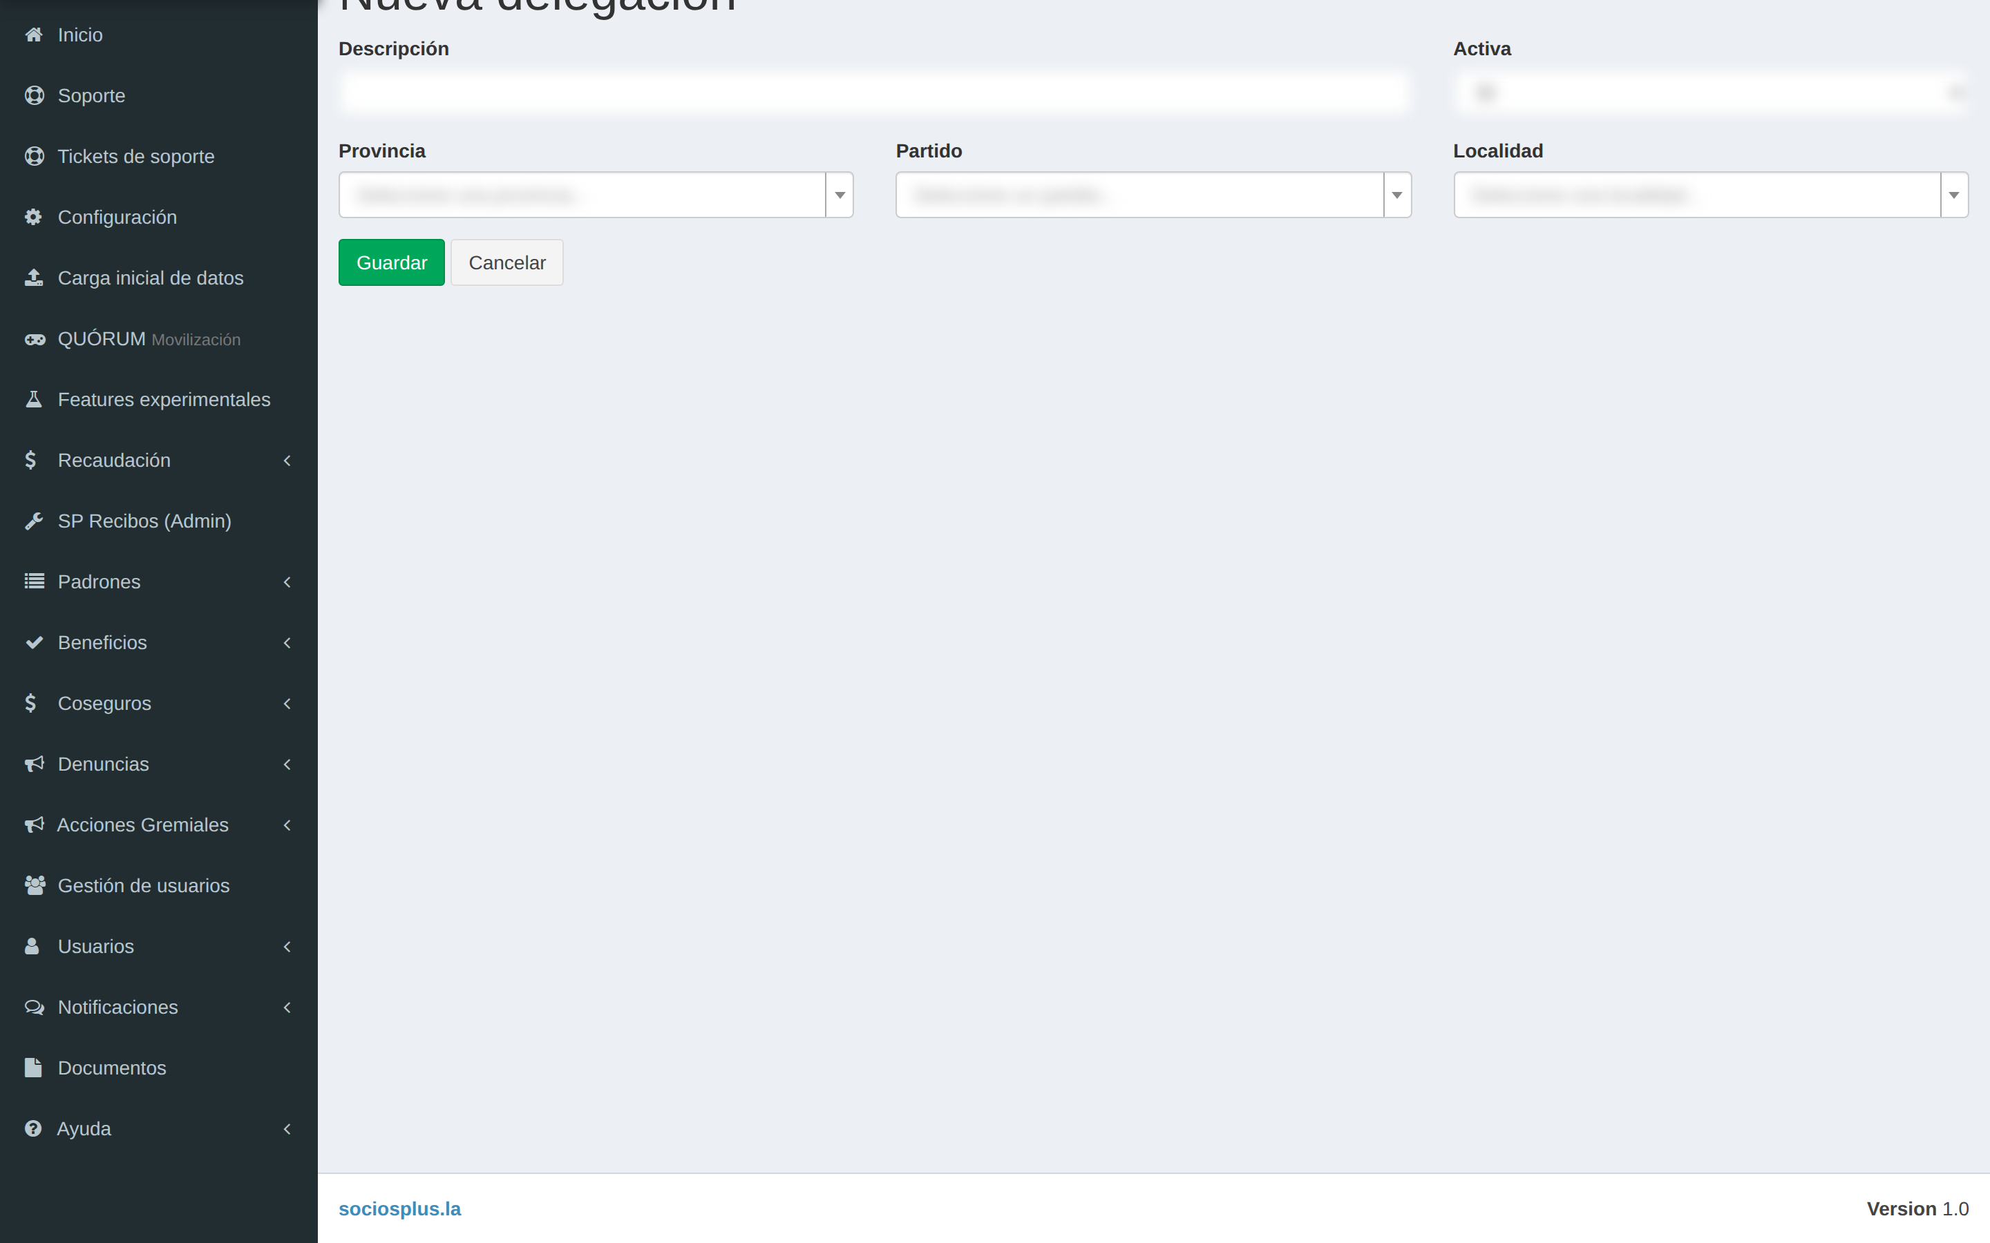The height and width of the screenshot is (1243, 1990).
Task: Click the Features experimentales flask icon
Action: pyautogui.click(x=34, y=400)
